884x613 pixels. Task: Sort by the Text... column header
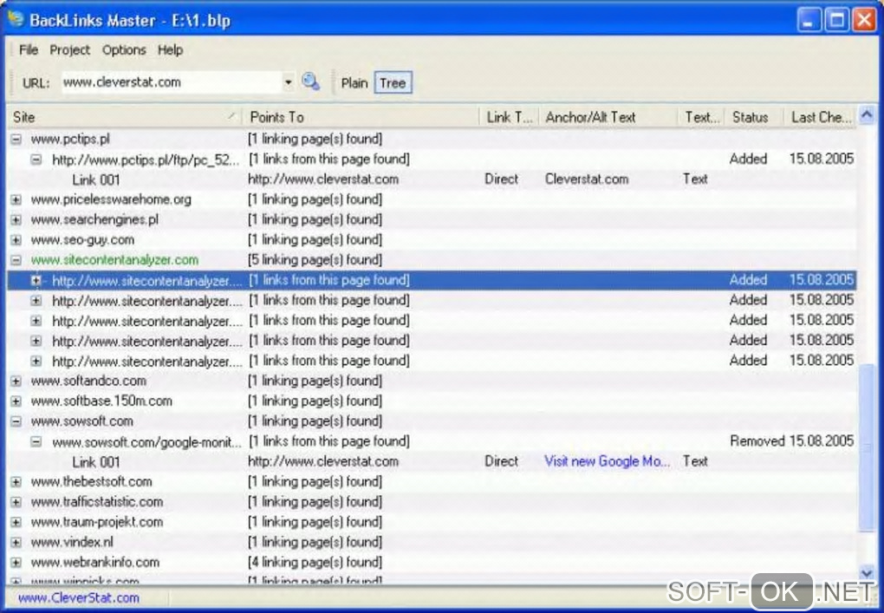coord(701,117)
